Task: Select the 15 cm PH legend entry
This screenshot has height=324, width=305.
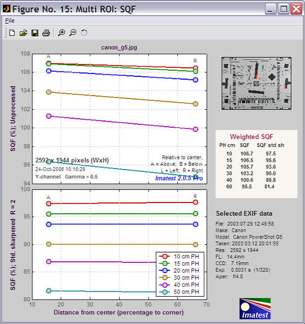Action: (179, 263)
